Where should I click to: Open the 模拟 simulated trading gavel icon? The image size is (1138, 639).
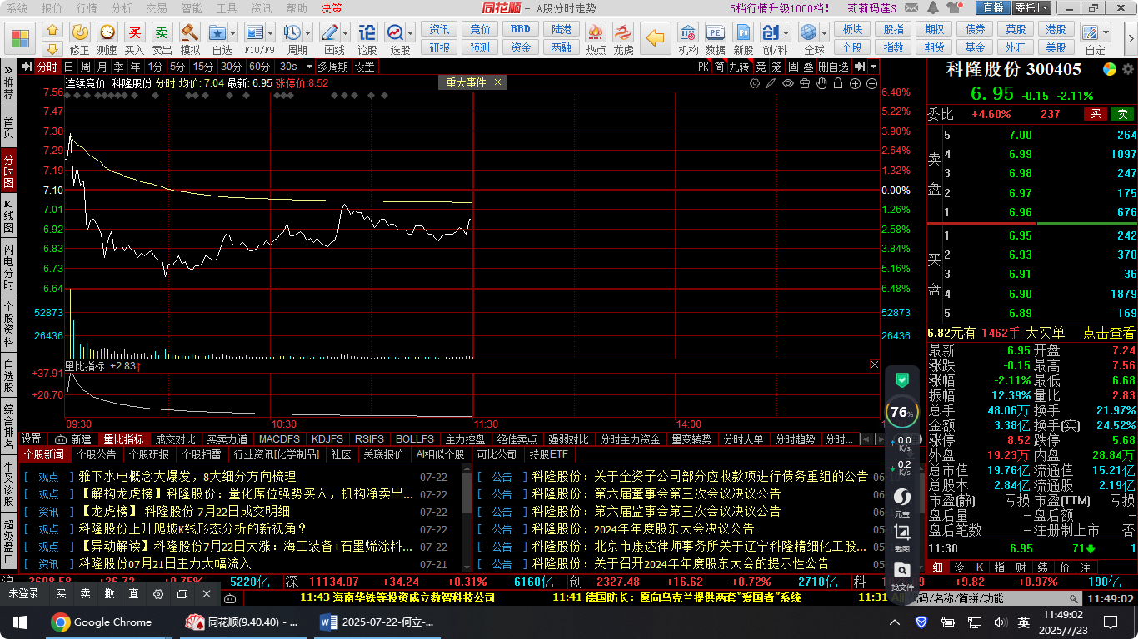[190, 32]
